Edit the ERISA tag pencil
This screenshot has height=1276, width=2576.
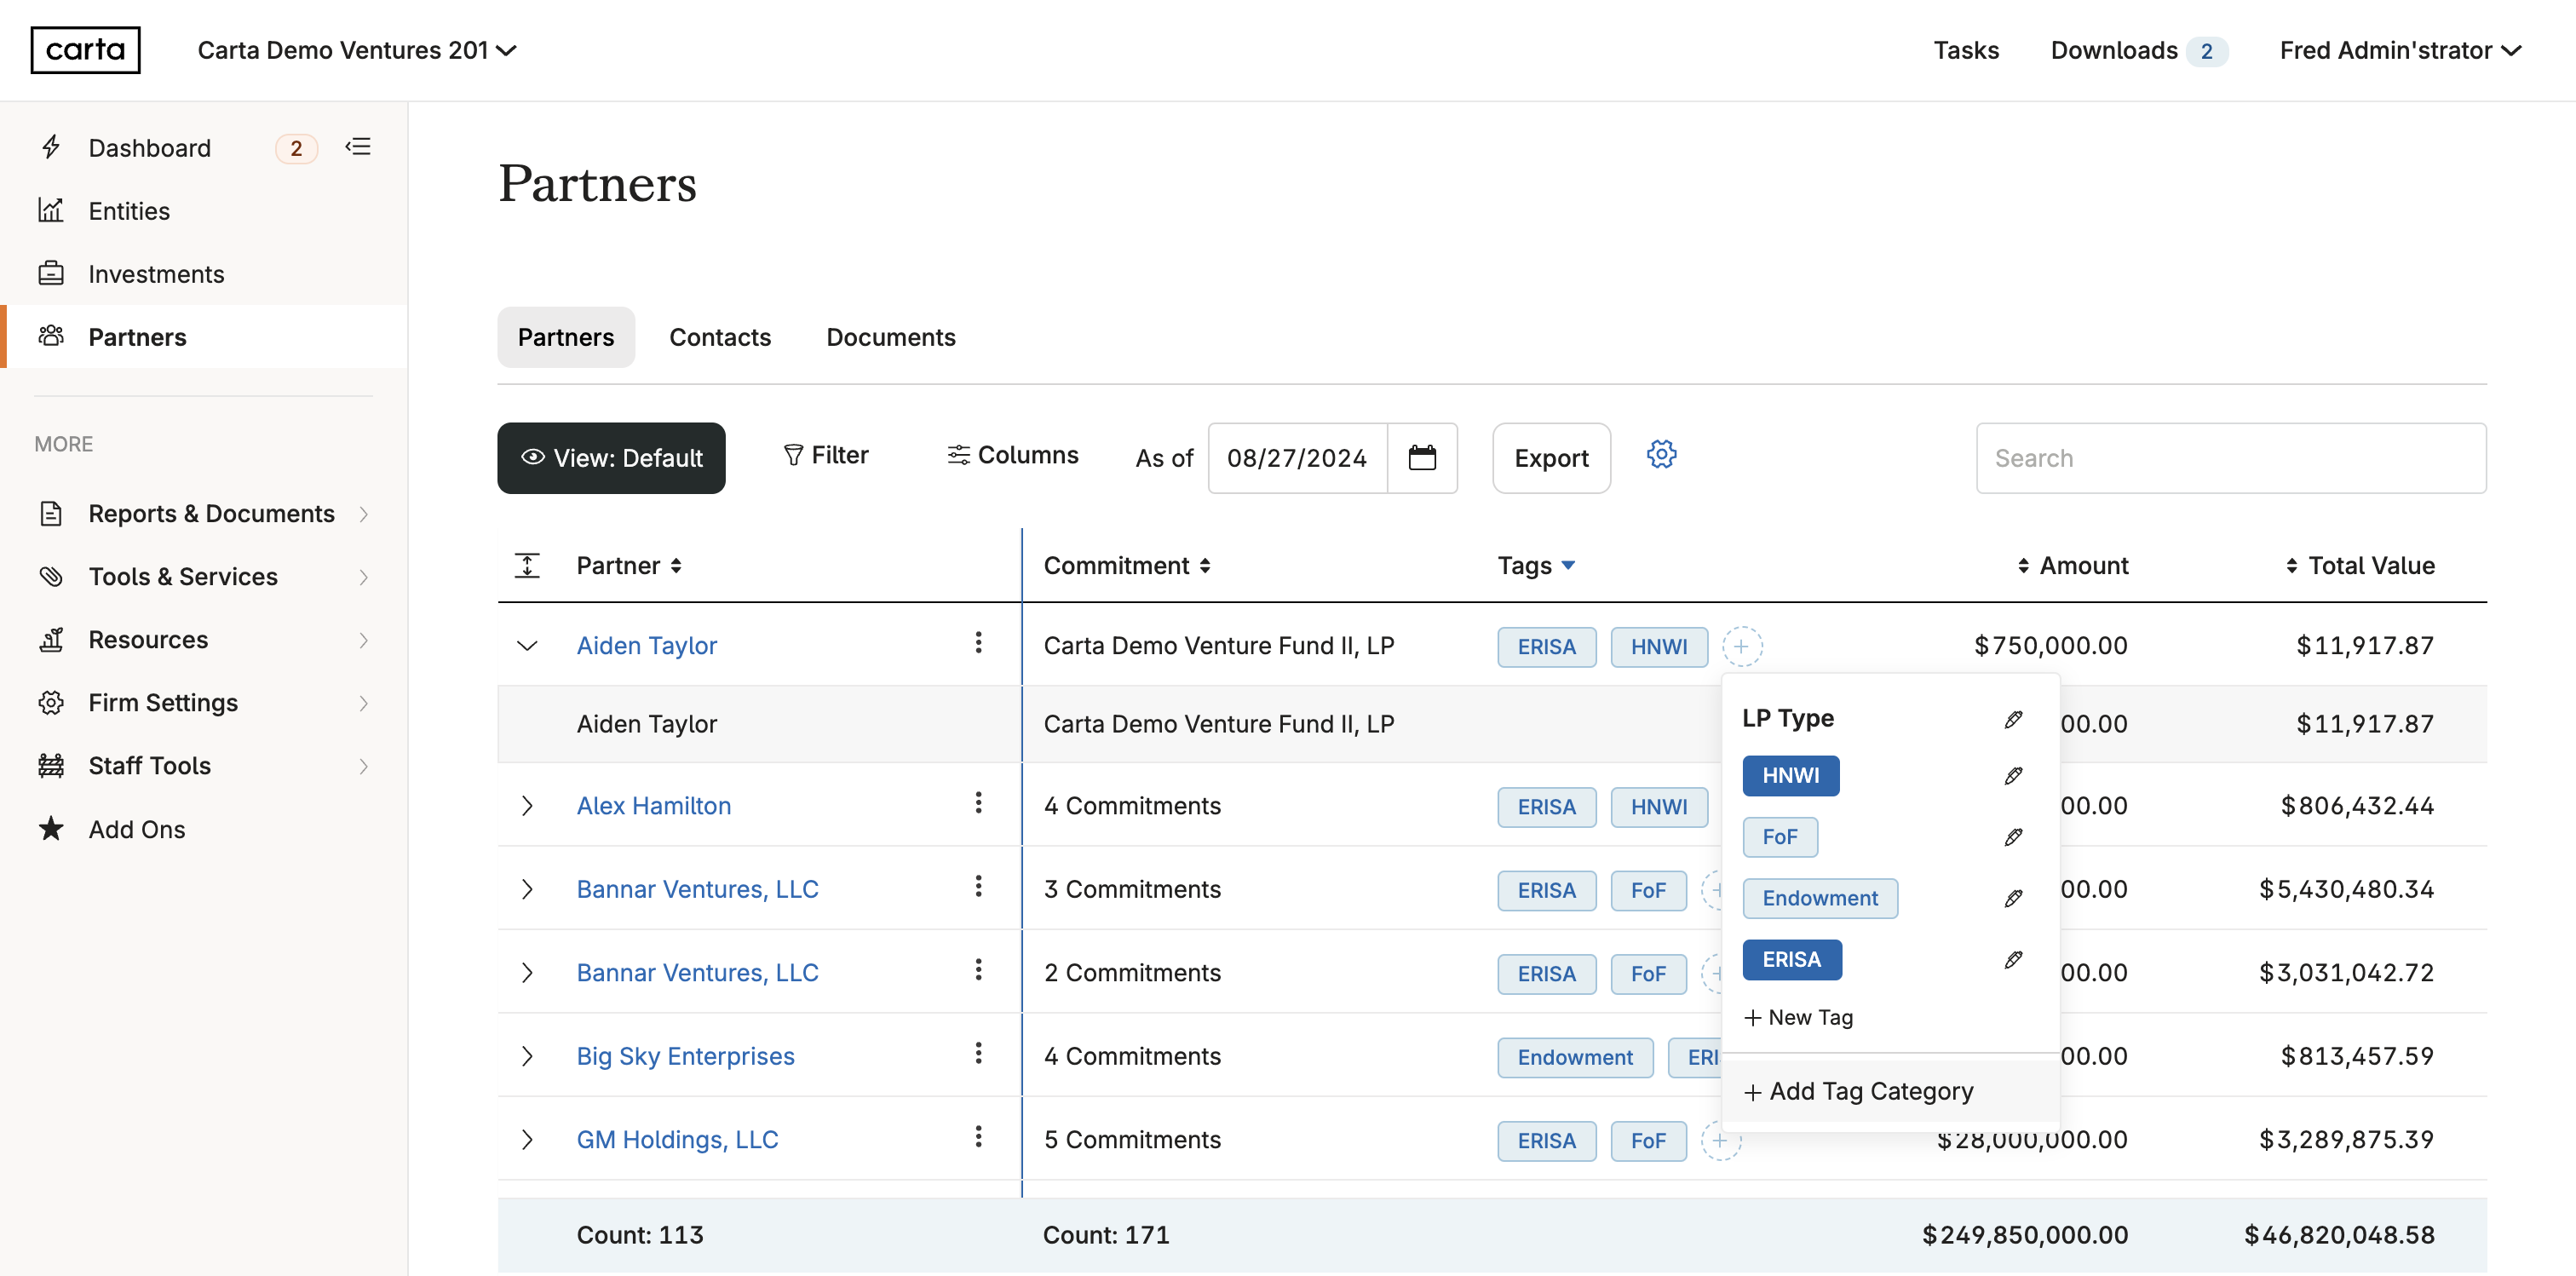[2013, 960]
